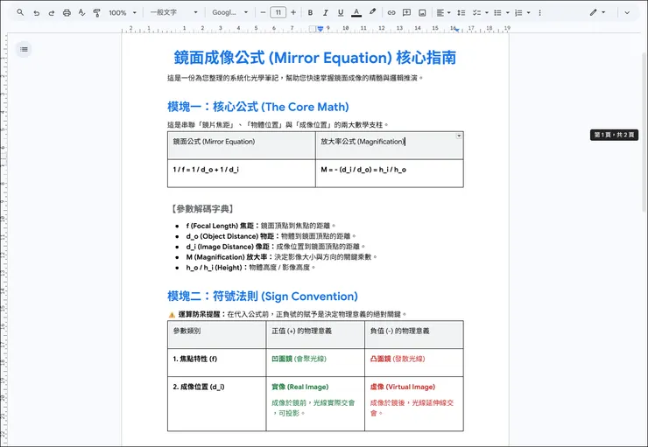Click heading 模塊一：核心公式 (The Core Math)
648x447 pixels.
click(257, 107)
